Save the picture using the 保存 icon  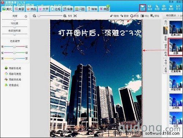(x=150, y=8)
